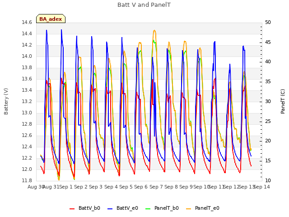Click the 12.4 battery axis tick label

point(27,146)
